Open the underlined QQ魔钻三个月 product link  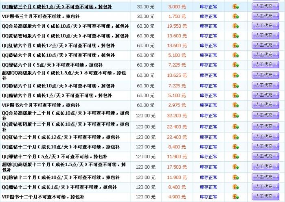pyautogui.click(x=57, y=7)
